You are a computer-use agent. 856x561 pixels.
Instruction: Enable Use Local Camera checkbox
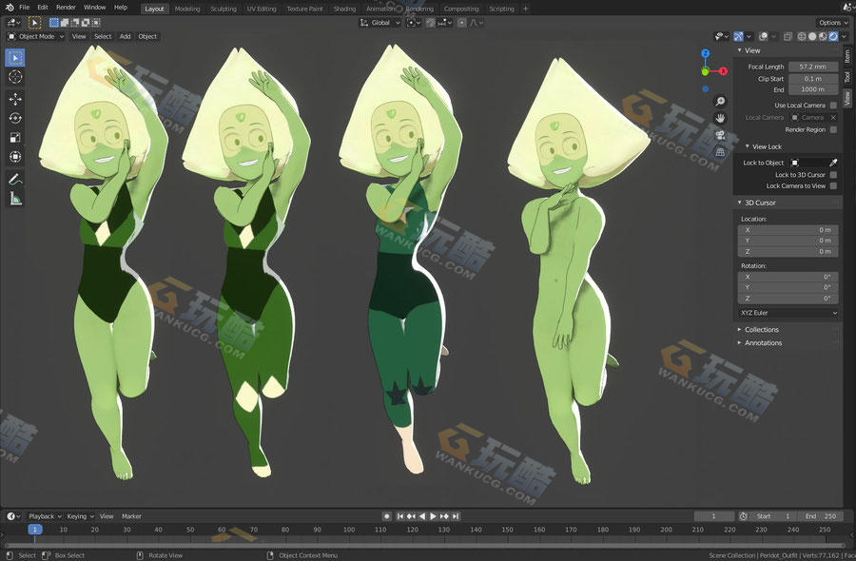(833, 106)
